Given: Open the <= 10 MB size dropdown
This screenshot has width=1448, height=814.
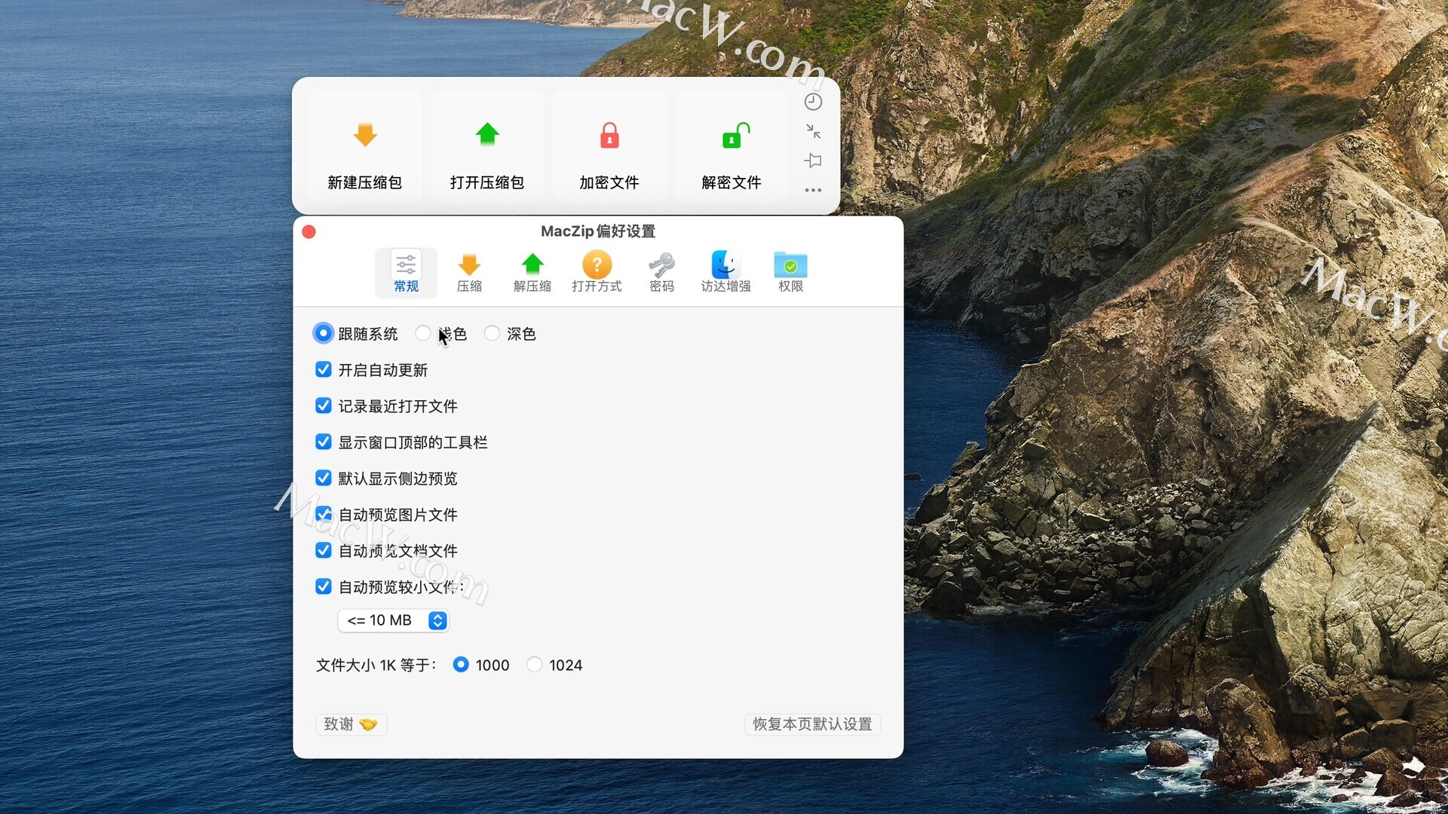Looking at the screenshot, I should tap(393, 620).
